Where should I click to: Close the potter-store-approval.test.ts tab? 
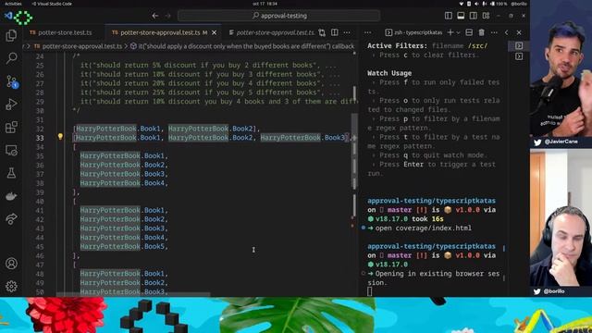click(x=214, y=33)
